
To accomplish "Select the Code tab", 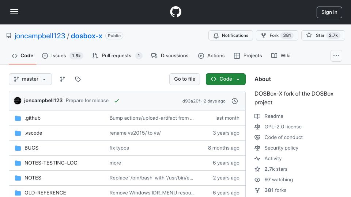I will (23, 55).
